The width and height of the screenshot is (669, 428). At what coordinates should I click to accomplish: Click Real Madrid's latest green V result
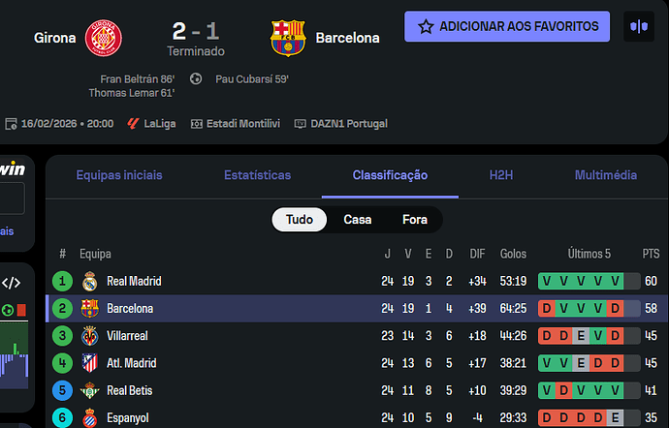pos(617,282)
